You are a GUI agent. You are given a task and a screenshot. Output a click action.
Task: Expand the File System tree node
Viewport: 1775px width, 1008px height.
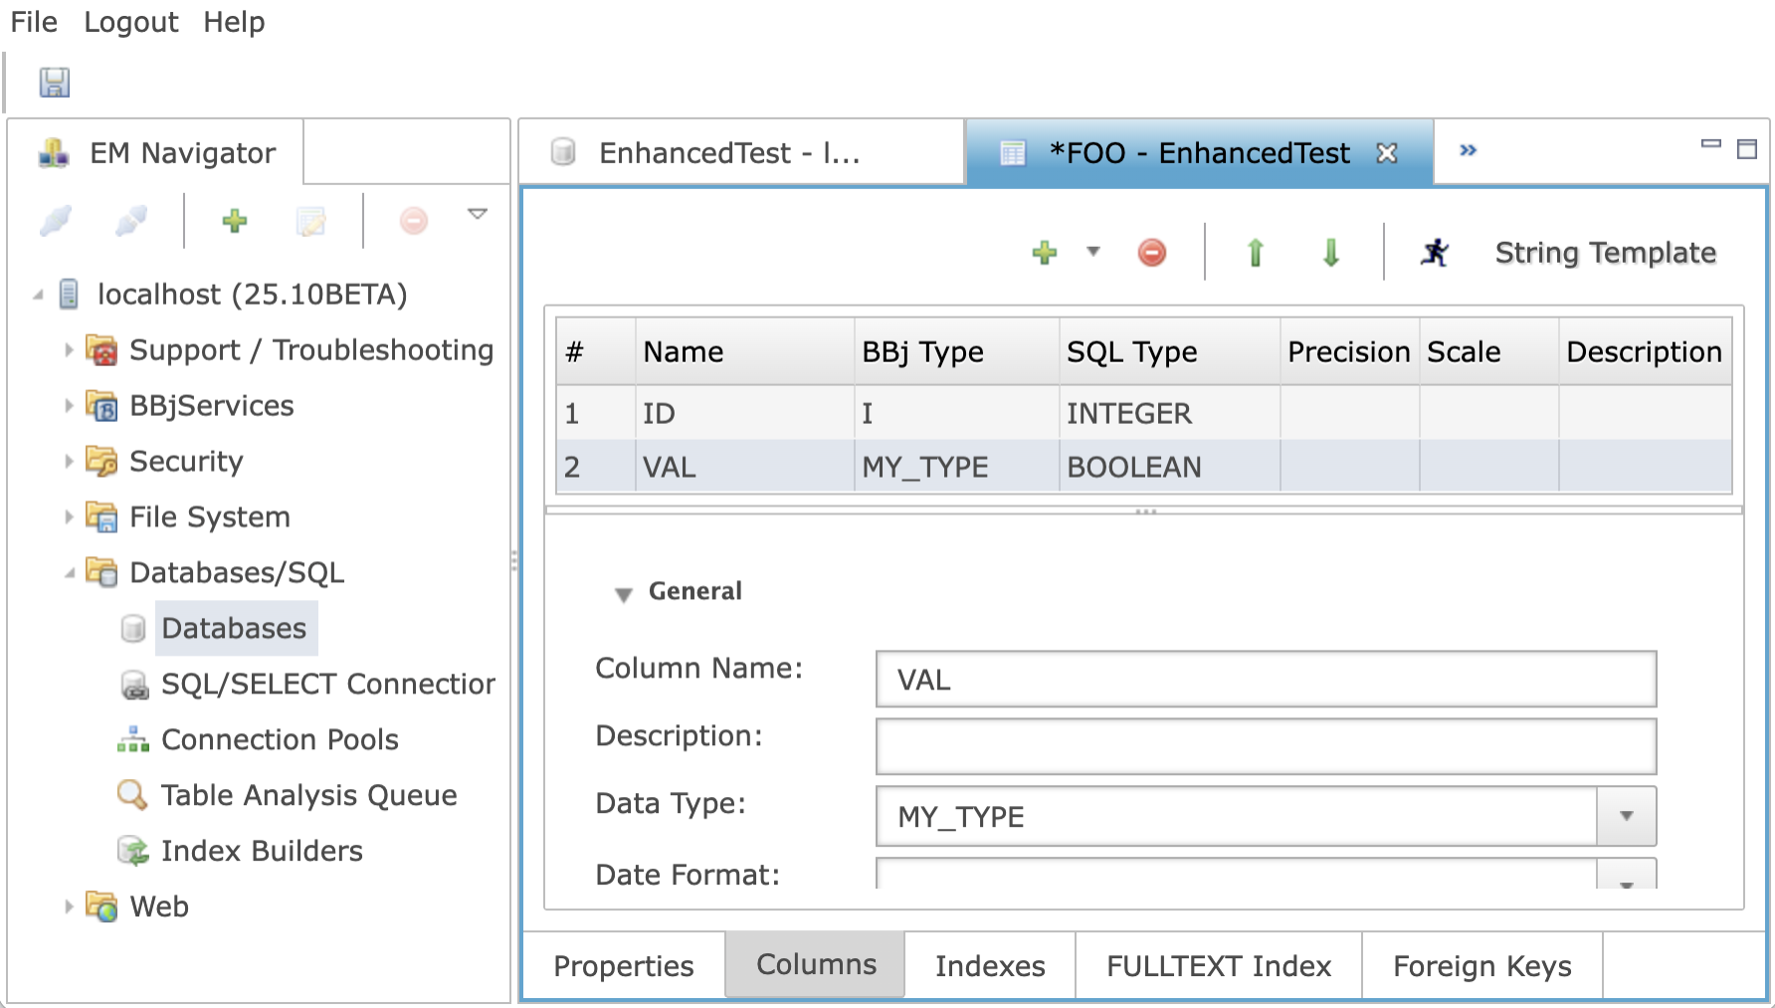click(69, 517)
